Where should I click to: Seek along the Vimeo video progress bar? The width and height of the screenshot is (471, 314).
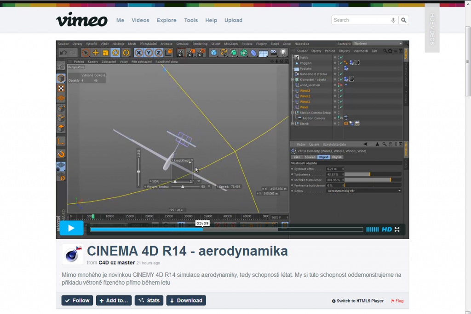tap(226, 230)
